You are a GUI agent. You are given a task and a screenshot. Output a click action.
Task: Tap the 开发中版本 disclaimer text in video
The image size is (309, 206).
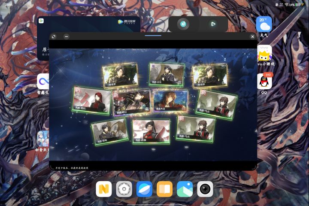click(x=72, y=168)
